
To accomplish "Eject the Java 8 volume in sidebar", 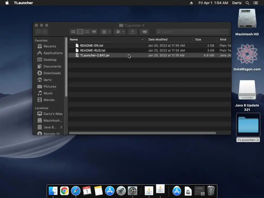I will [61, 127].
